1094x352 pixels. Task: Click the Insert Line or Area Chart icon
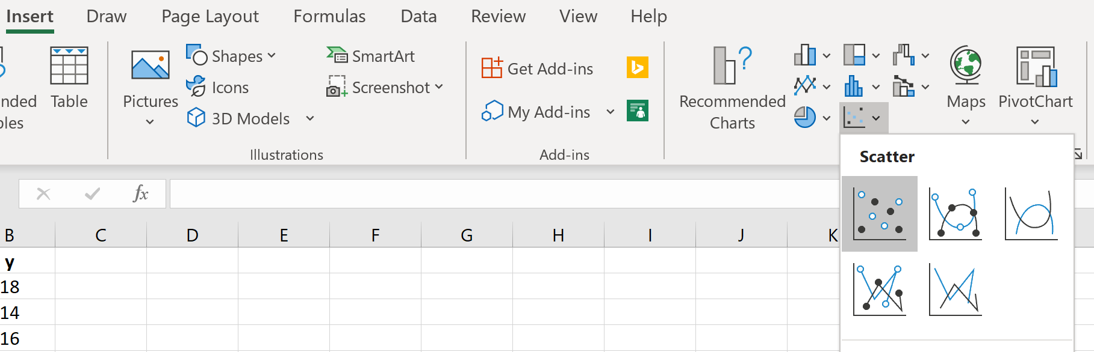click(805, 86)
